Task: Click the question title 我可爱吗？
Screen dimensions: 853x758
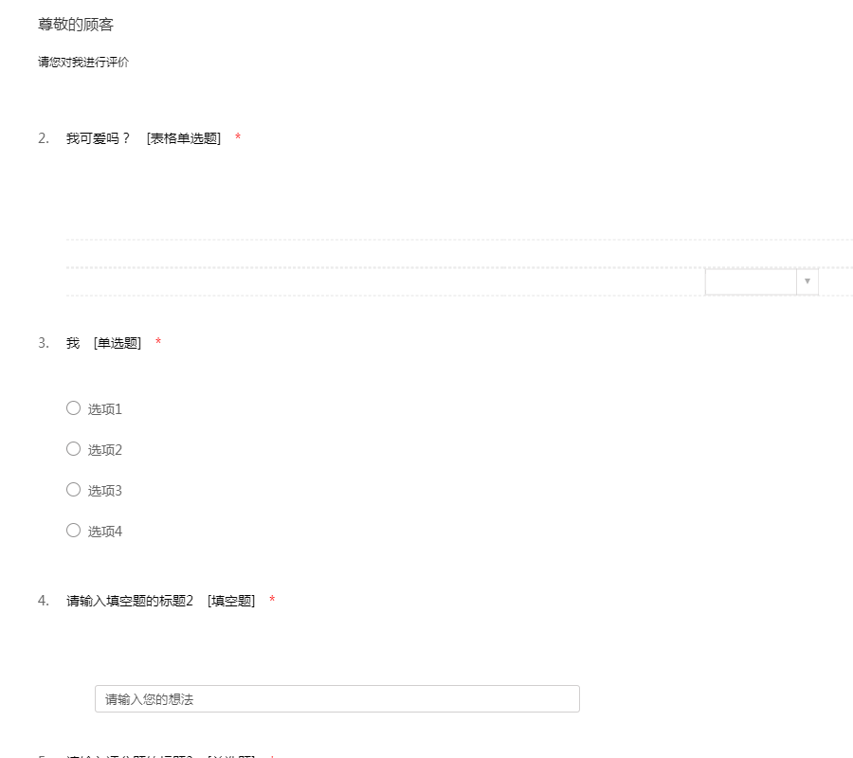Action: tap(98, 138)
